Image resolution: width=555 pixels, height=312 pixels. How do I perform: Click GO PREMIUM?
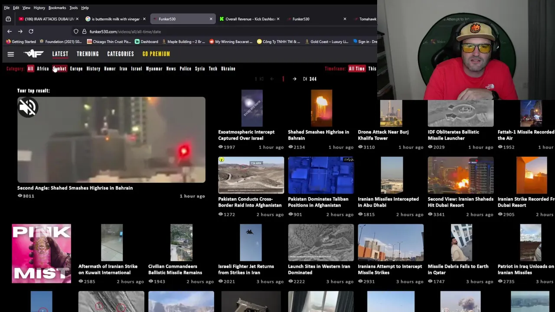click(156, 54)
